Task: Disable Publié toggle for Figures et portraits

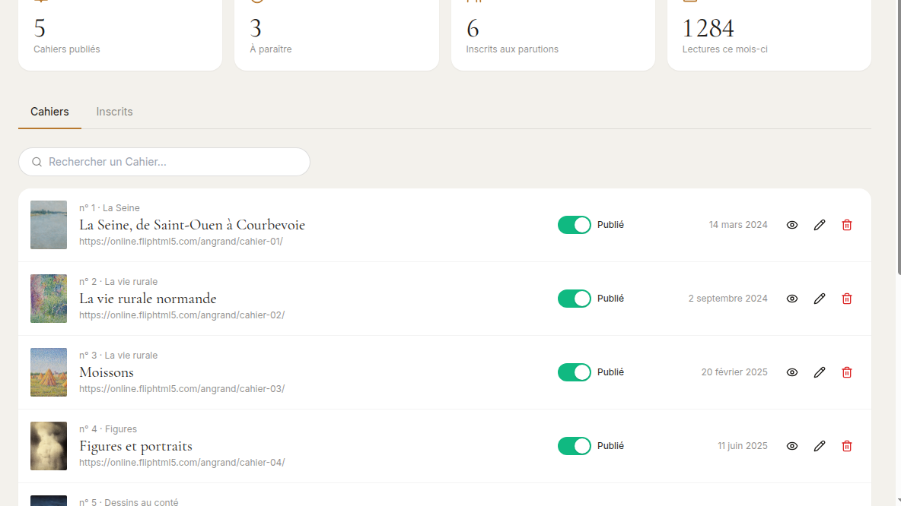Action: (x=574, y=446)
